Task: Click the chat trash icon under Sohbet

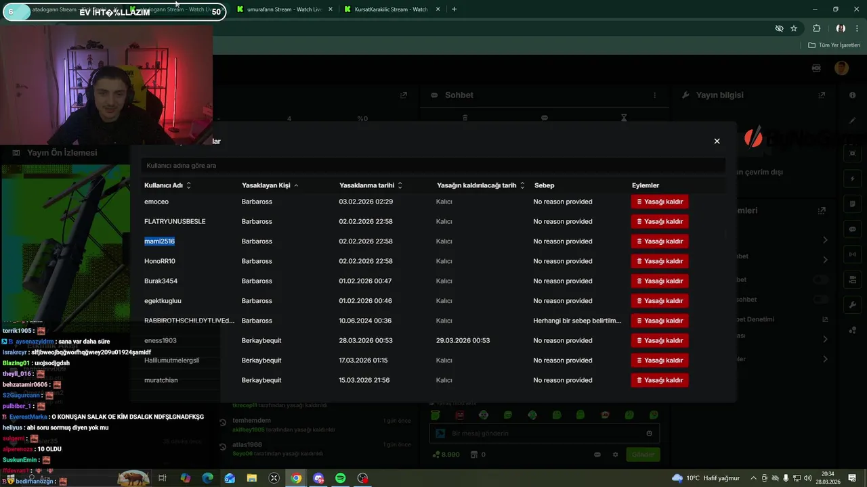Action: point(465,118)
